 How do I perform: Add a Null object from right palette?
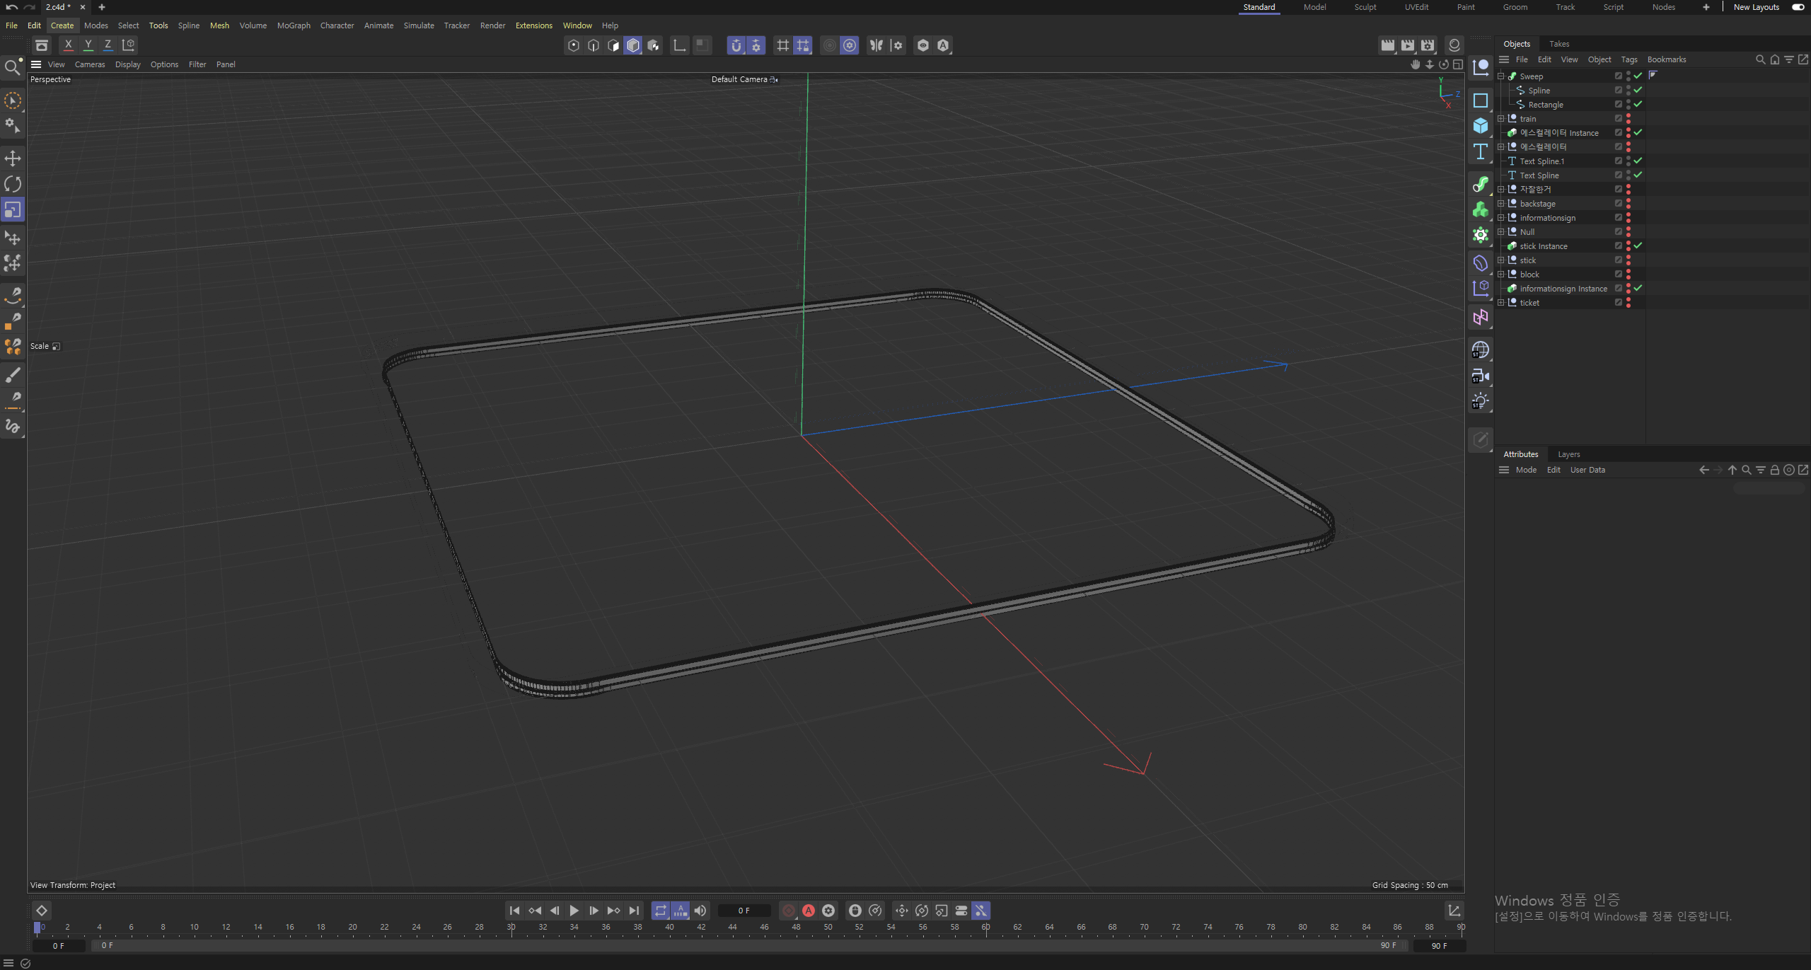(x=1481, y=67)
